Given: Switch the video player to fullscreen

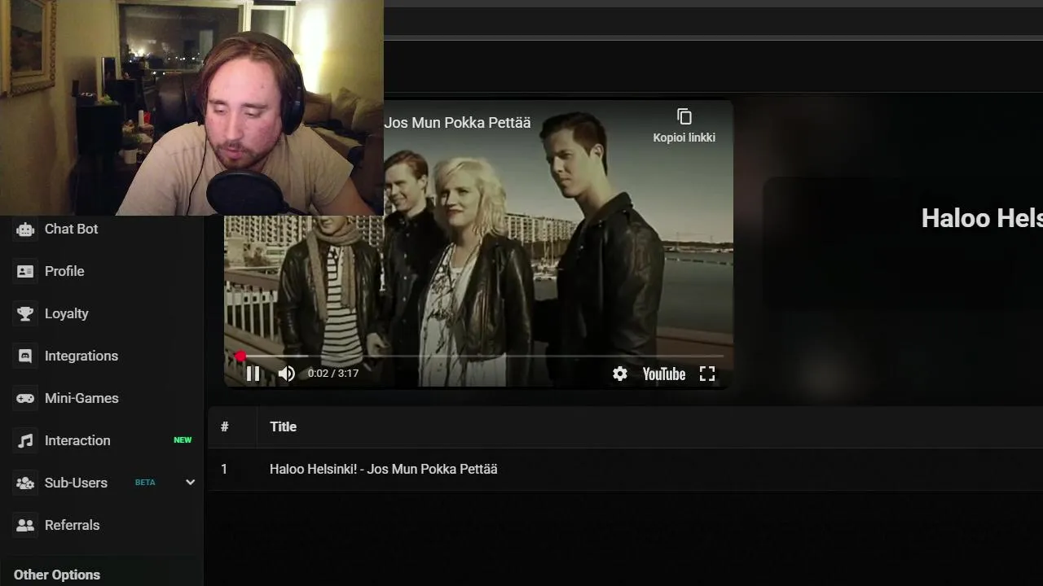Looking at the screenshot, I should 707,374.
